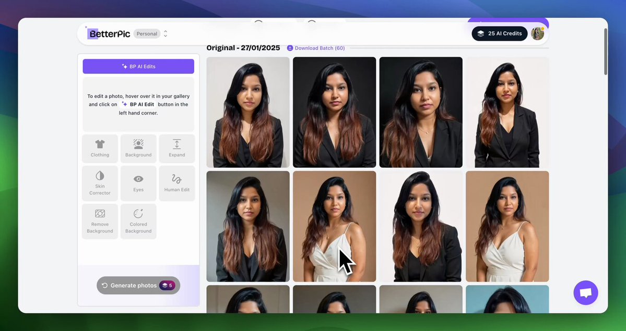The height and width of the screenshot is (331, 626).
Task: Open the Remove Background tool
Action: click(x=100, y=222)
